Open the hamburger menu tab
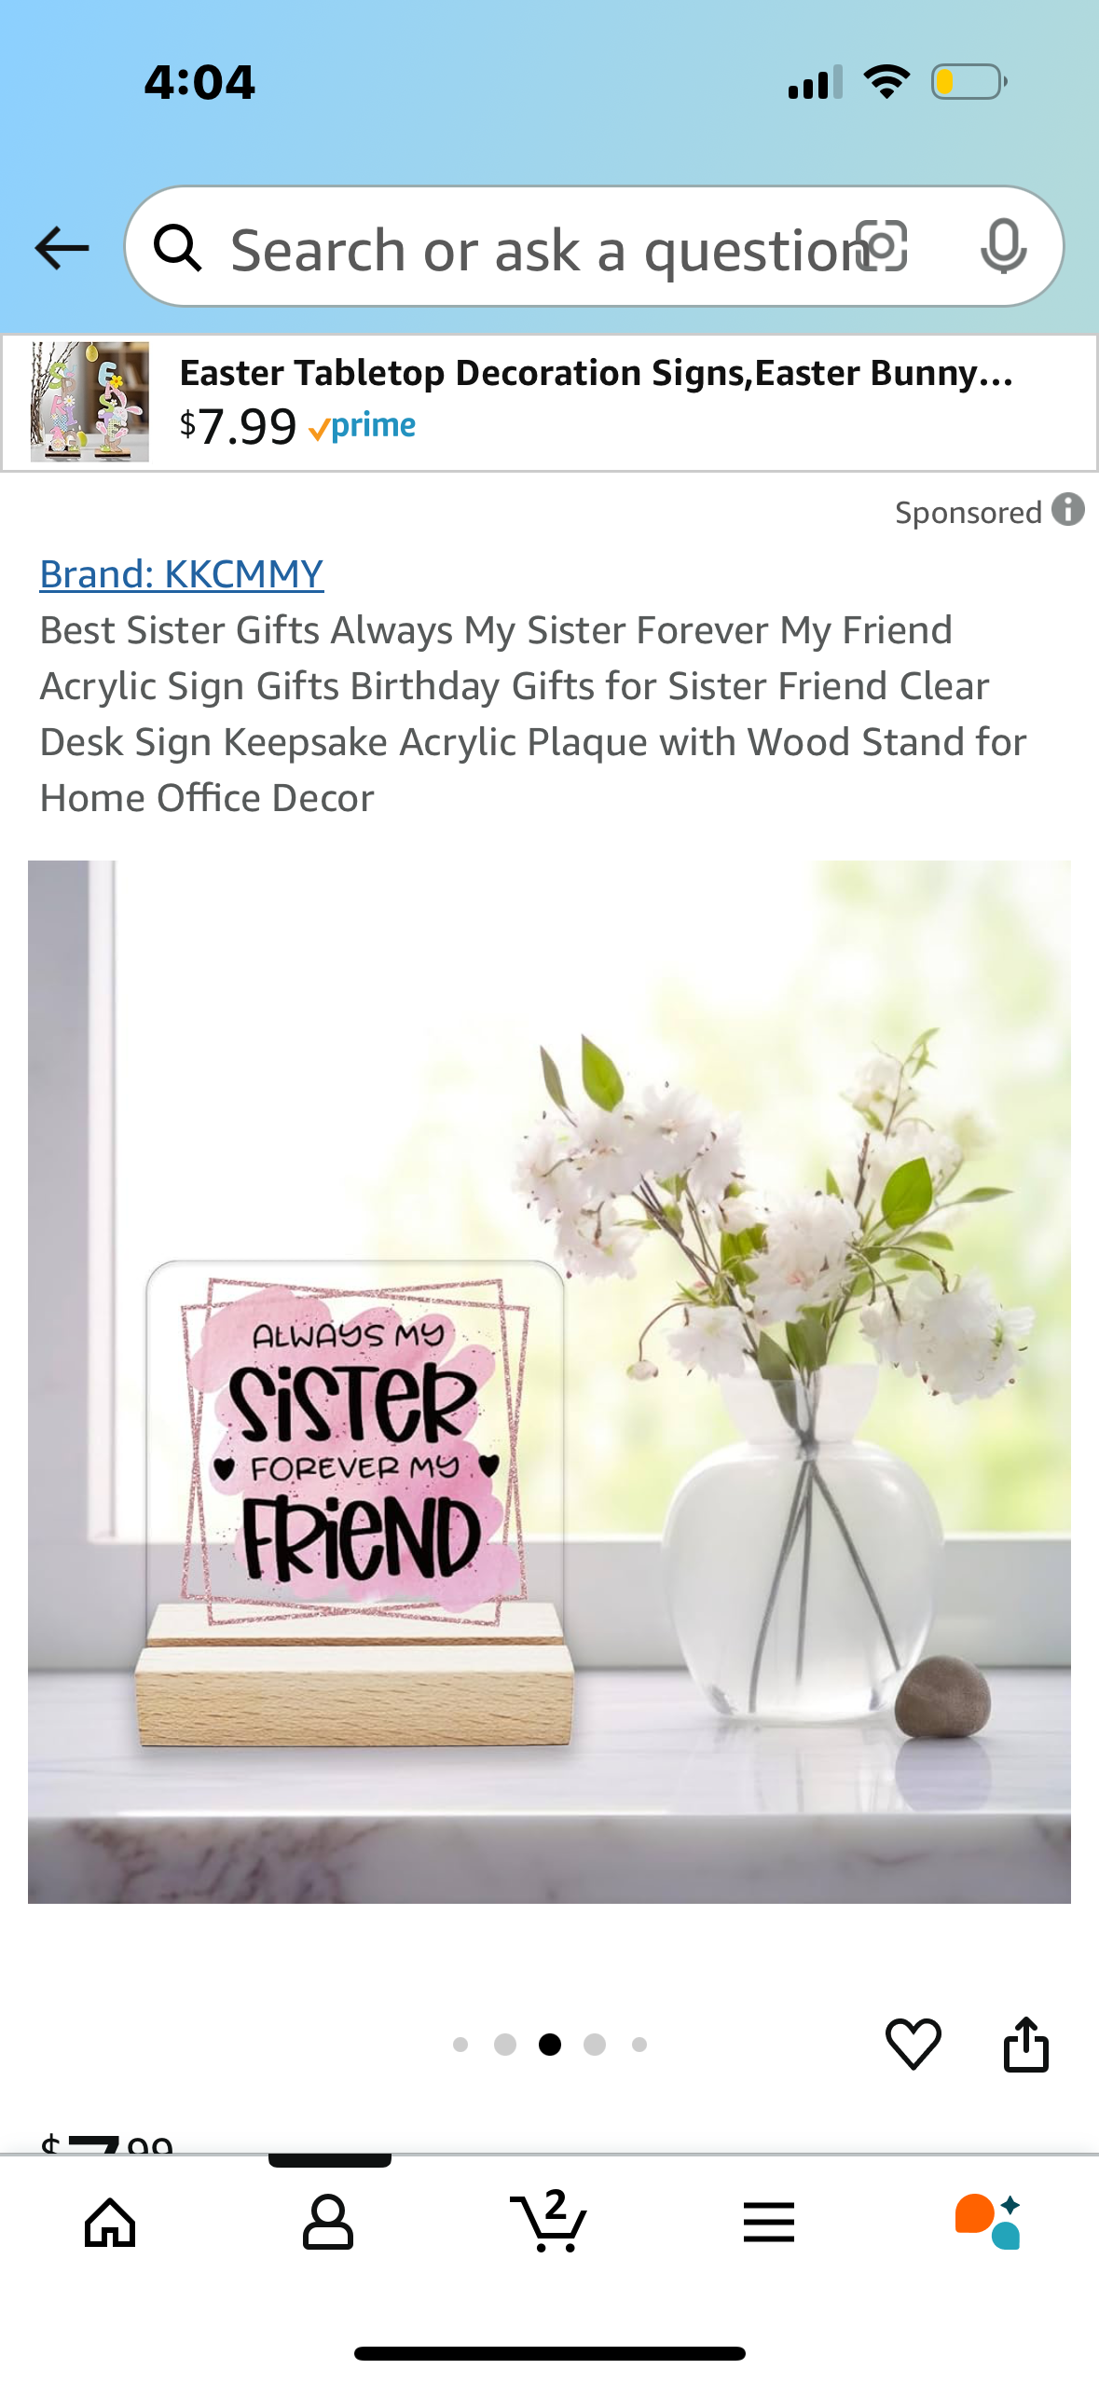The width and height of the screenshot is (1099, 2383). point(769,2223)
